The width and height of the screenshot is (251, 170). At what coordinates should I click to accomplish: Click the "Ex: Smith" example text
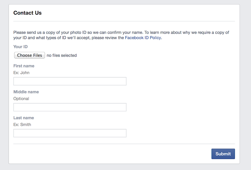[x=22, y=125]
